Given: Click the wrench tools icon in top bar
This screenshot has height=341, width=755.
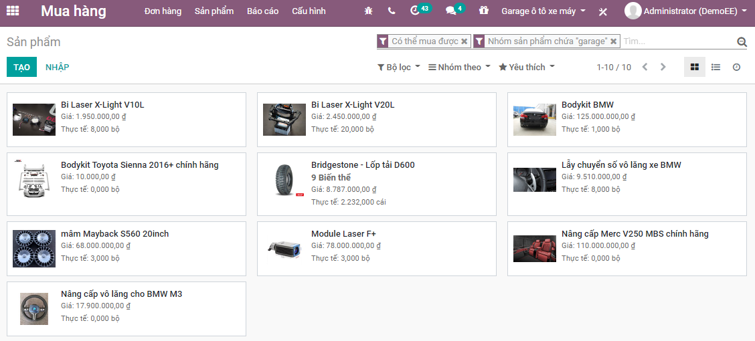Looking at the screenshot, I should pos(602,11).
